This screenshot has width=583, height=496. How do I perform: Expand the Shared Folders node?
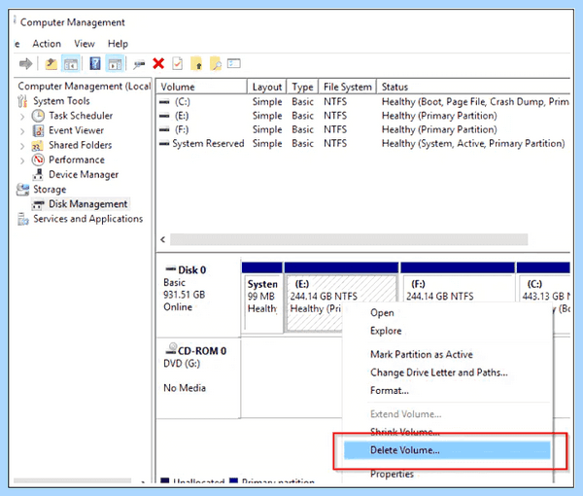point(22,146)
